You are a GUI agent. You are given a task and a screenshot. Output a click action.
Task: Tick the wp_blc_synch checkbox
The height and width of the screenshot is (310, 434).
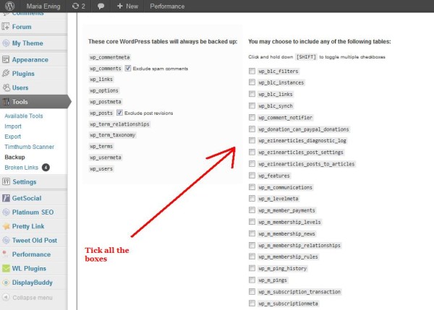252,106
